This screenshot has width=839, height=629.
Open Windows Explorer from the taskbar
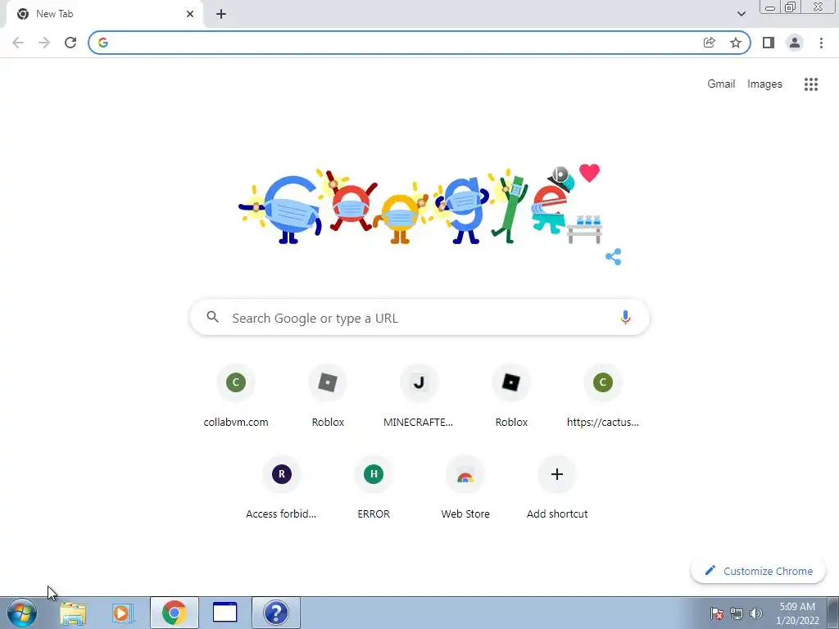click(x=73, y=613)
